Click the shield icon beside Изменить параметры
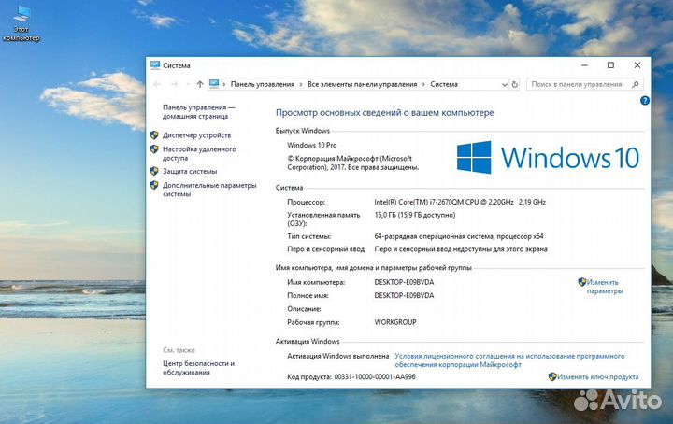 point(582,282)
